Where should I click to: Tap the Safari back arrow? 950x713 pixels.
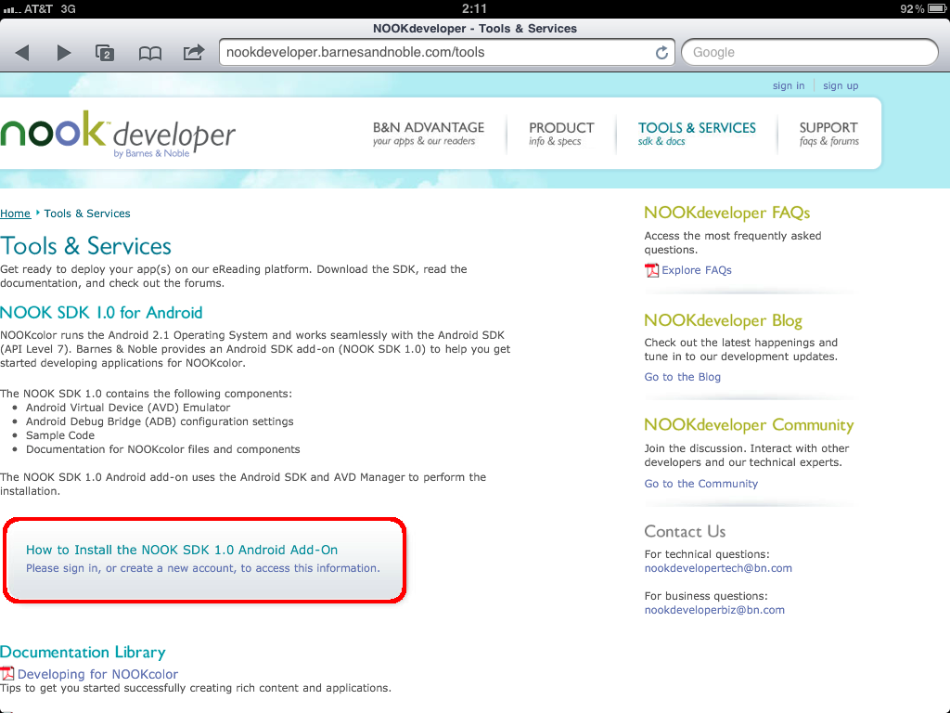(23, 53)
